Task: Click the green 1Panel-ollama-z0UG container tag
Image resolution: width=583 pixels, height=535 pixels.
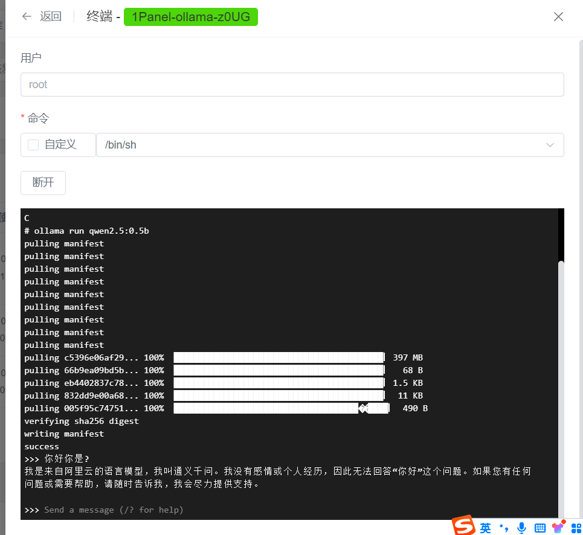Action: (191, 17)
